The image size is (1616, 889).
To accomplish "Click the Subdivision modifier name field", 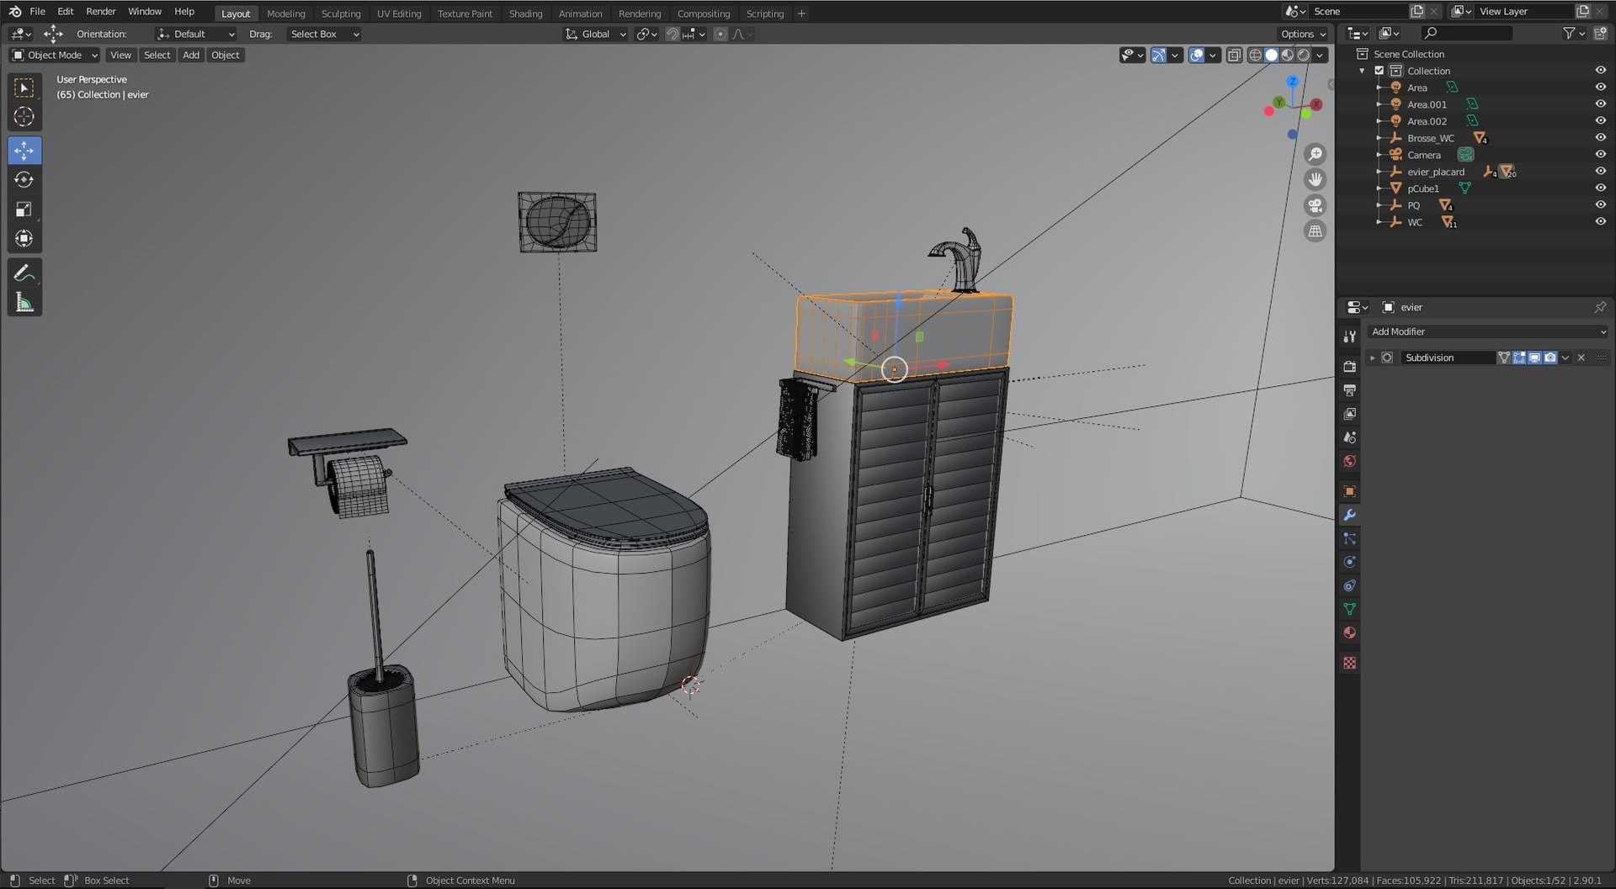I will (x=1448, y=358).
